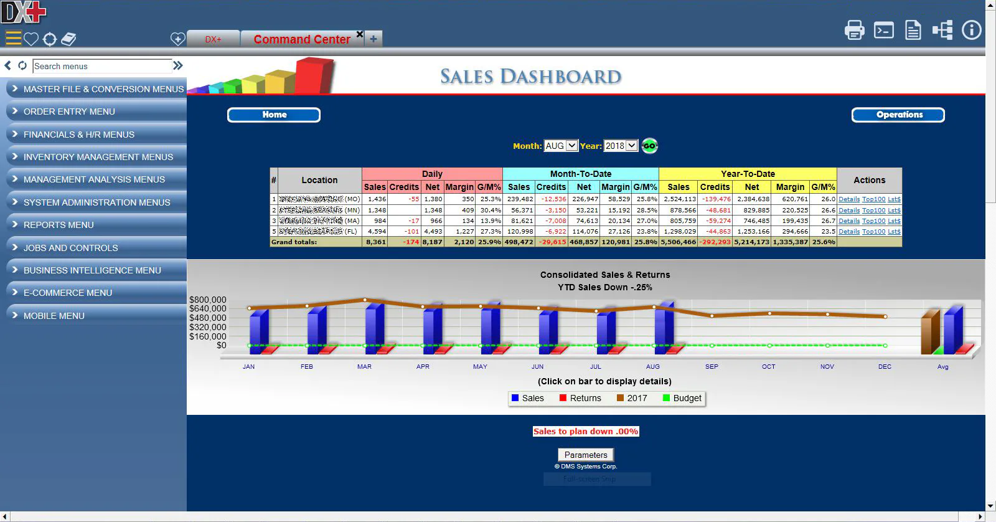This screenshot has width=996, height=522.
Task: Click green Budget legend swatch
Action: pos(666,398)
